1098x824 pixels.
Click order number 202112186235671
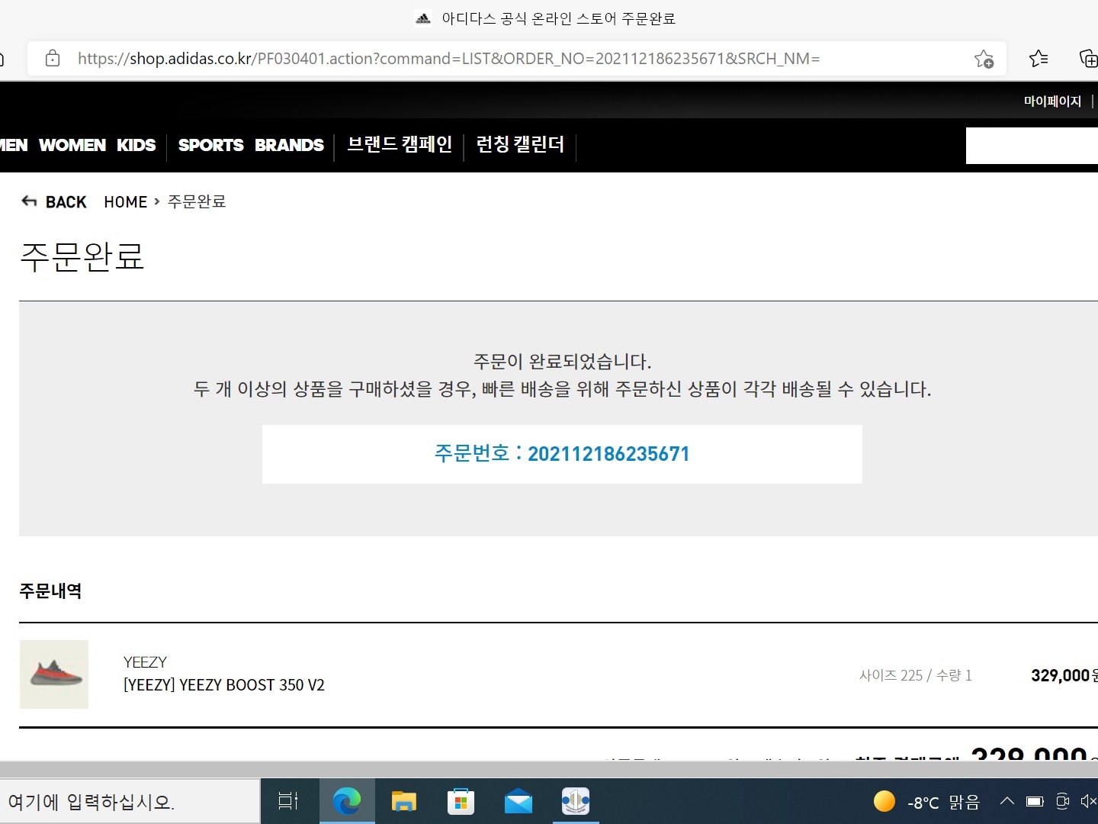tap(608, 454)
